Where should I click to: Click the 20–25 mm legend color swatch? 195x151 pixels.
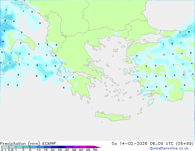click(x=55, y=147)
